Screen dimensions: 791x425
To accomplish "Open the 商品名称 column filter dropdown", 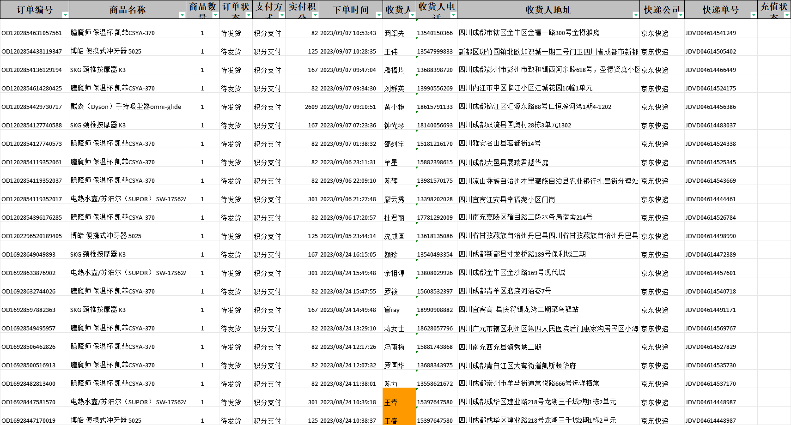I will (182, 15).
